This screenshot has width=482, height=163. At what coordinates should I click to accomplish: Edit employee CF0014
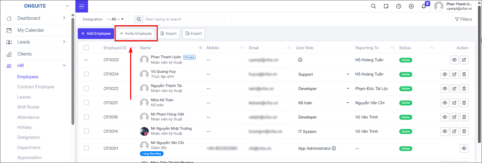click(454, 131)
